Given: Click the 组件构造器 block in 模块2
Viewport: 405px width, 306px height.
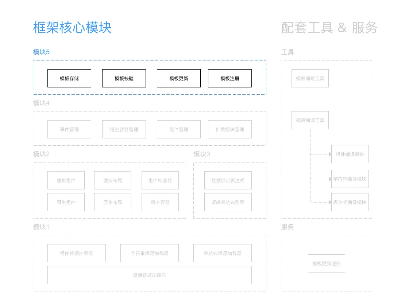Looking at the screenshot, I should click(160, 180).
